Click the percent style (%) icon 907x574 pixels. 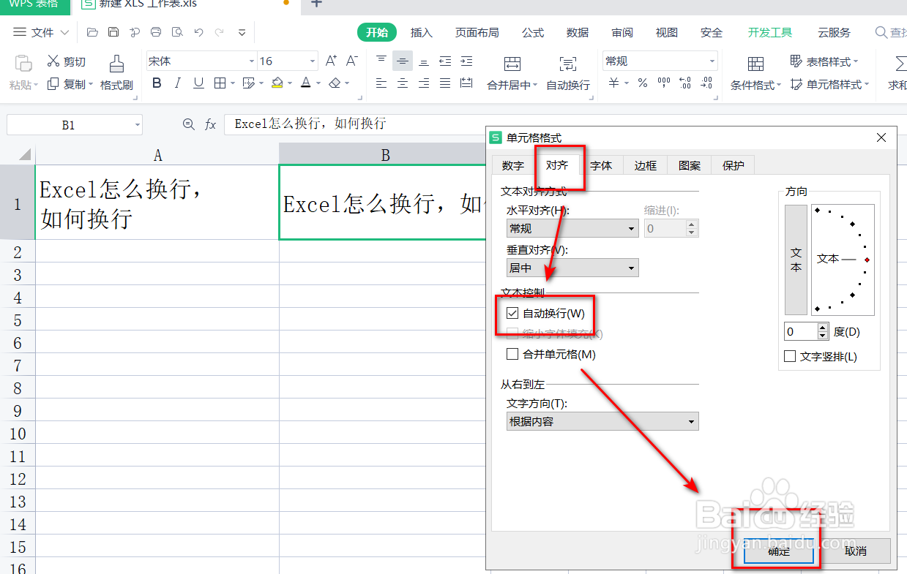(x=642, y=83)
